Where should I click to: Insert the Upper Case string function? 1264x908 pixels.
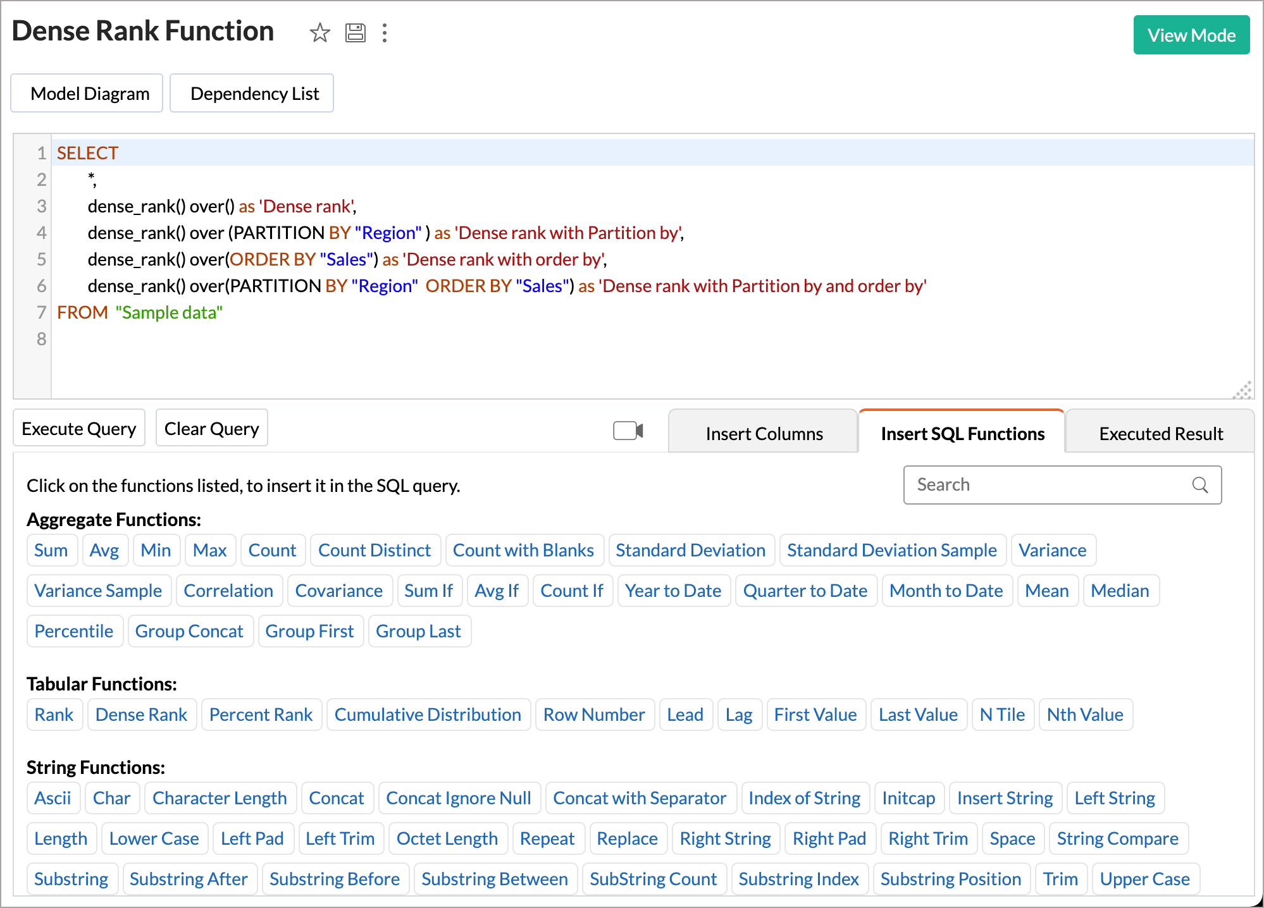(1144, 878)
